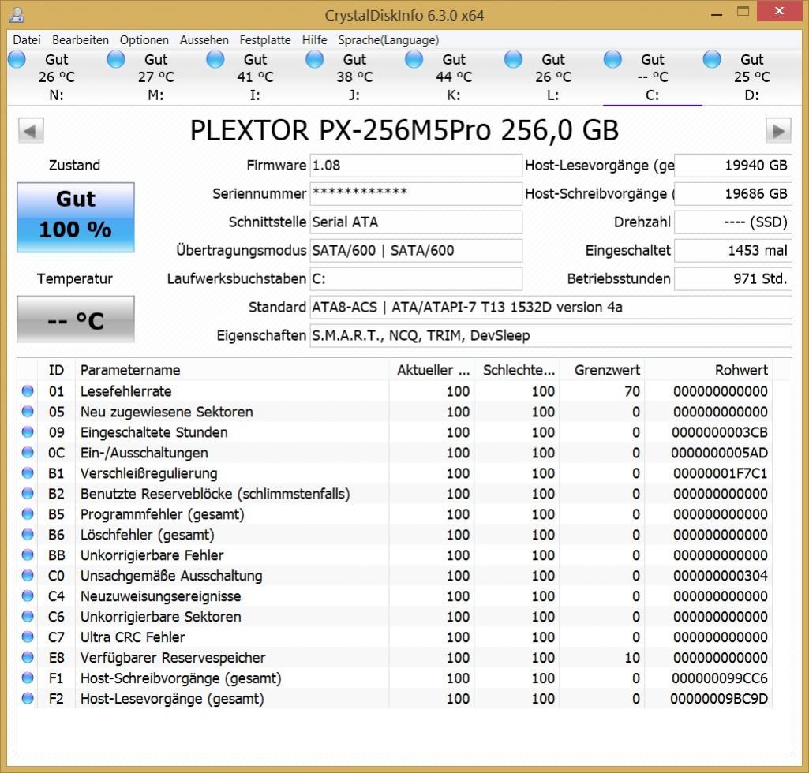Click the blue status orb for drive D:
Screen dimensions: 809x773
click(x=711, y=59)
